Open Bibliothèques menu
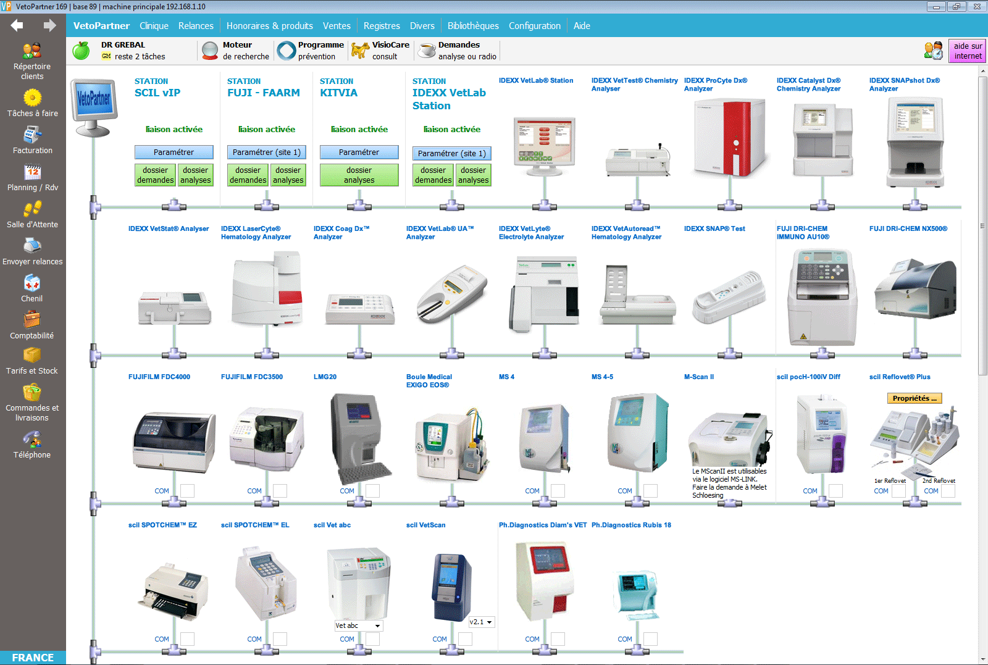 click(x=473, y=26)
